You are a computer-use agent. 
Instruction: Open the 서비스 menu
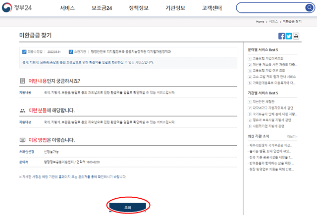click(x=67, y=8)
